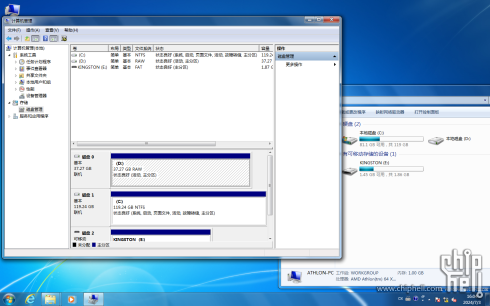Viewport: 490px width, 306px height.
Task: Click the 磁盘 0 disk label
Action: pos(88,157)
